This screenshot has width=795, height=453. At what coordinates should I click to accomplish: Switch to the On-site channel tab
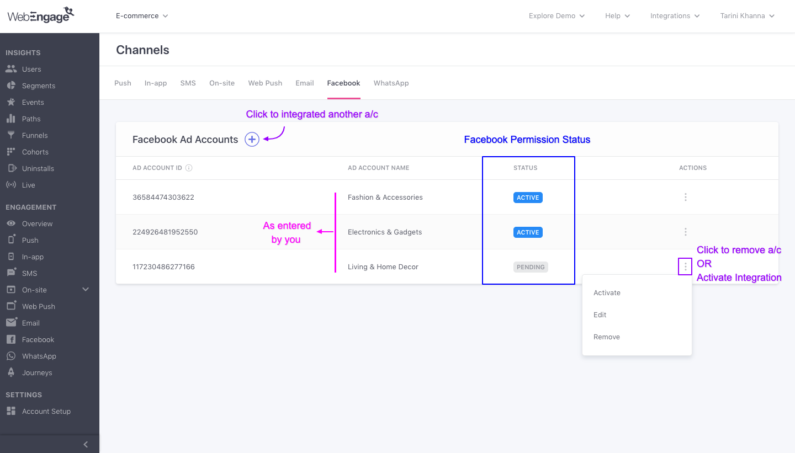click(222, 83)
